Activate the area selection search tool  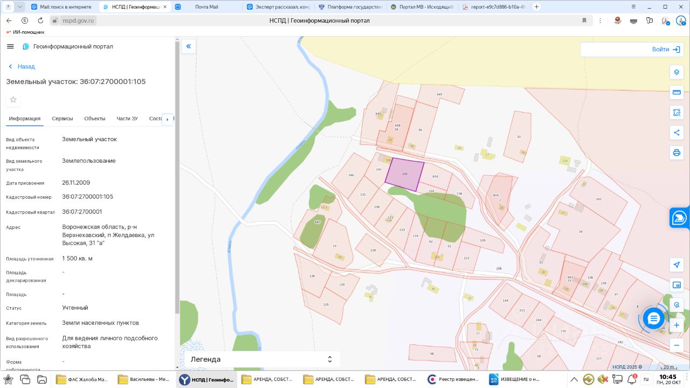(x=677, y=113)
